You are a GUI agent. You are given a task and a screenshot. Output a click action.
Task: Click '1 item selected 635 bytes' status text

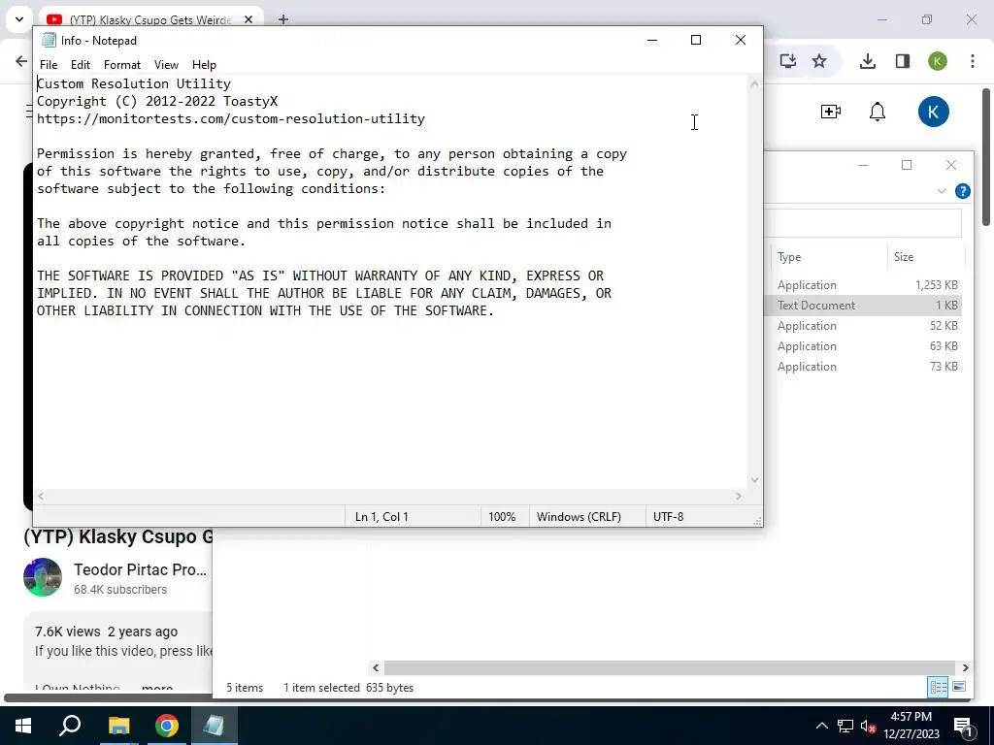pos(348,688)
